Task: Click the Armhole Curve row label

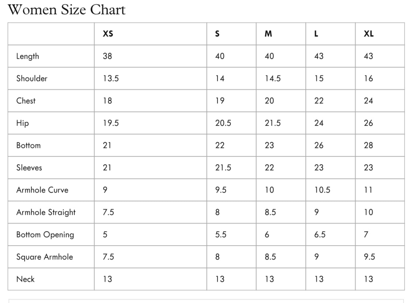Action: pyautogui.click(x=42, y=190)
